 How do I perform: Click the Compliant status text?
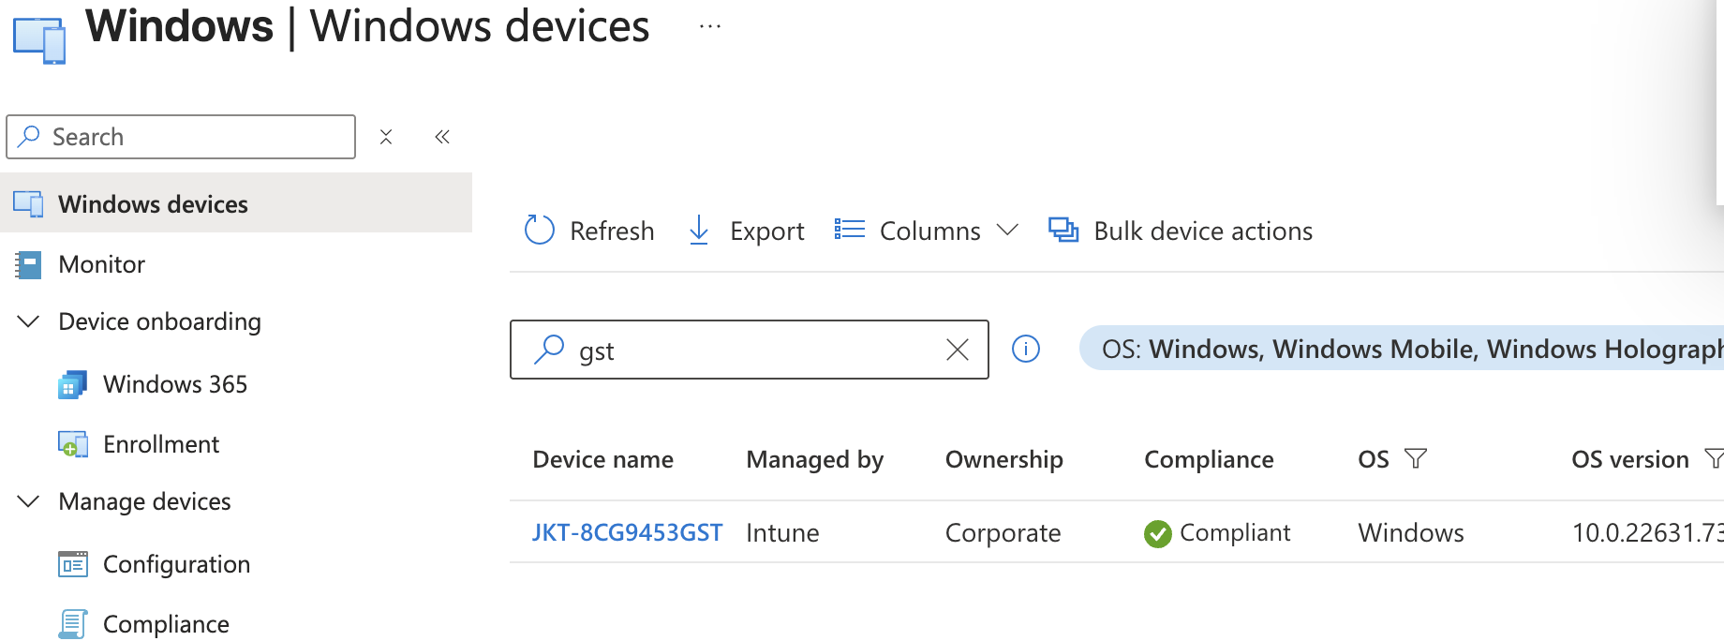pyautogui.click(x=1235, y=532)
